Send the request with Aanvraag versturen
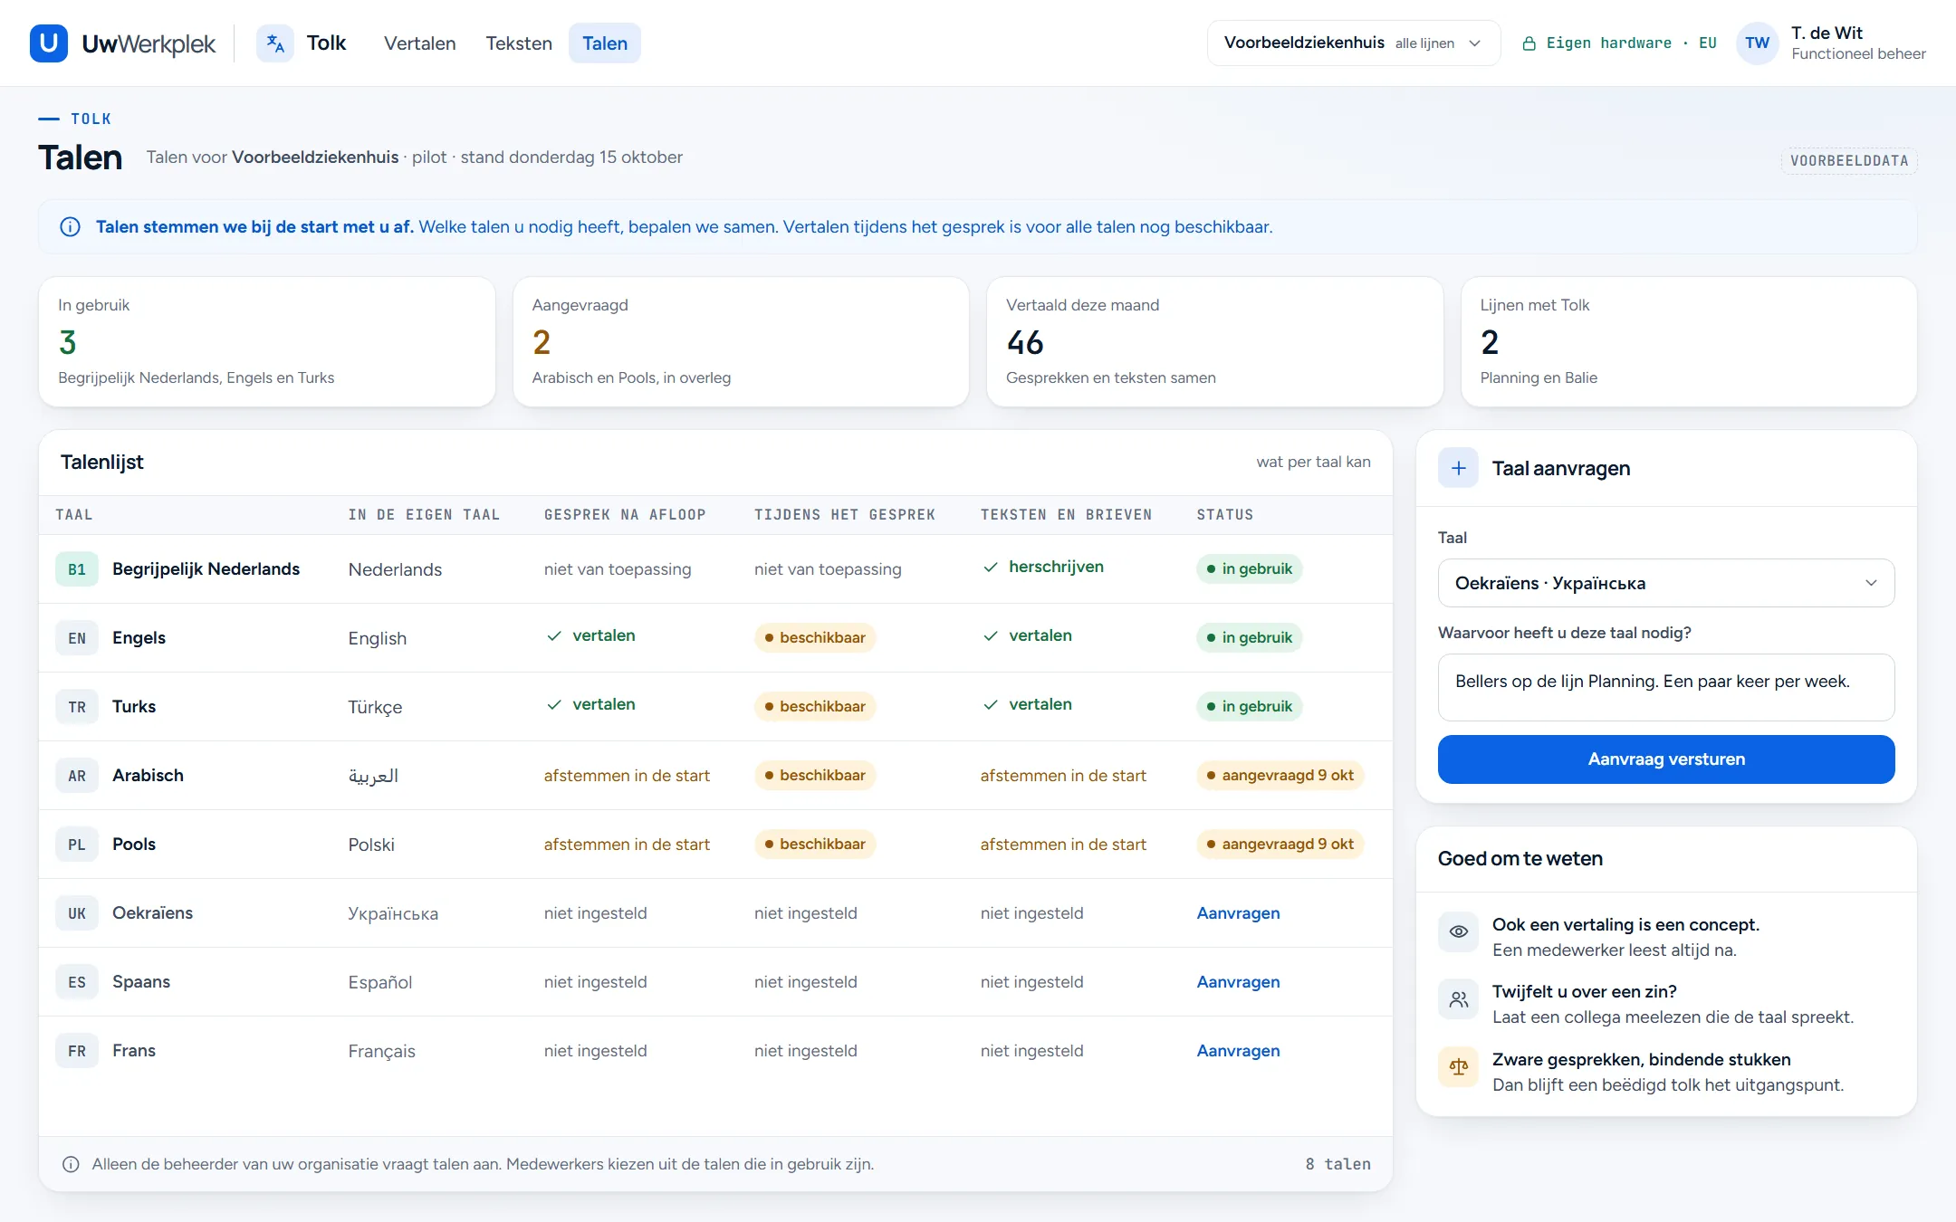1956x1222 pixels. point(1666,759)
